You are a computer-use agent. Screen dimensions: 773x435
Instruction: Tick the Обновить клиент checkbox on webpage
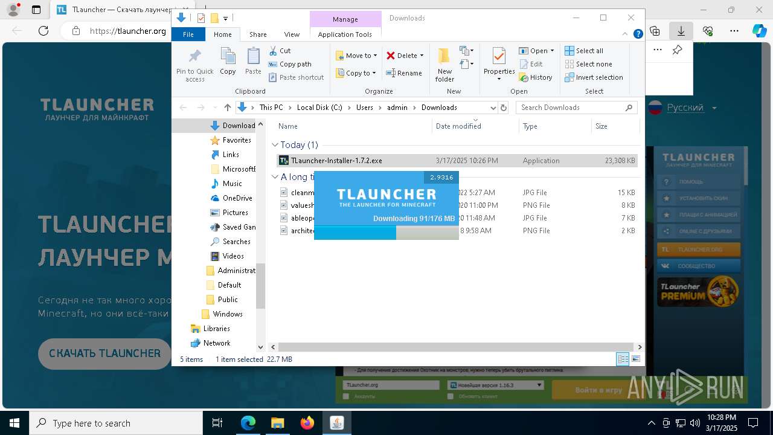pos(451,396)
